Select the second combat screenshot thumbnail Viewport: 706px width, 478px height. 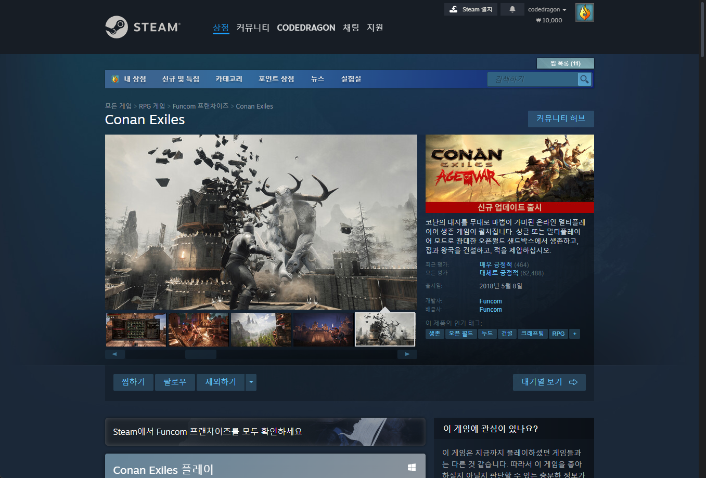198,329
